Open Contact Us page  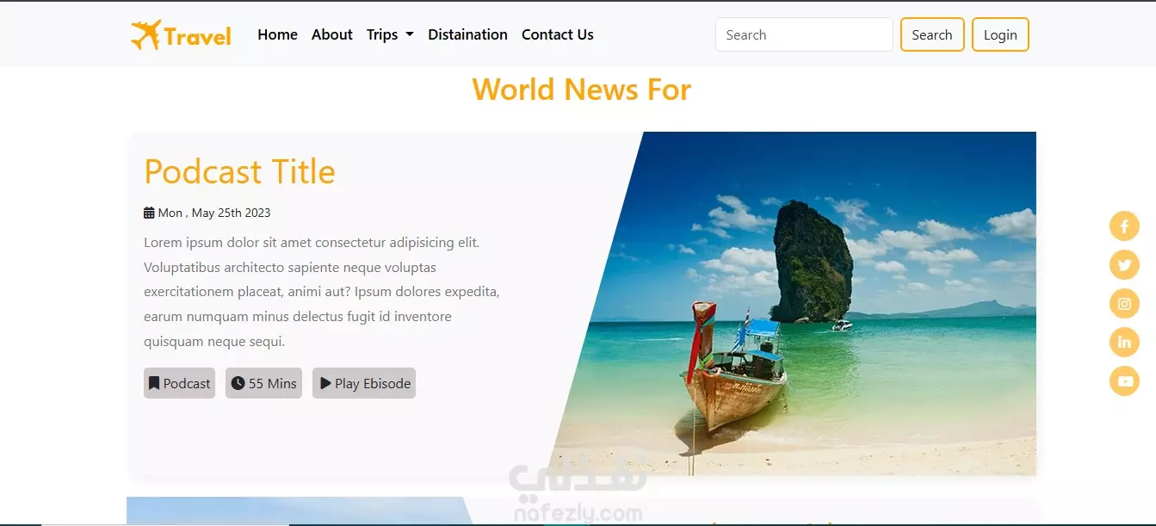pos(558,34)
